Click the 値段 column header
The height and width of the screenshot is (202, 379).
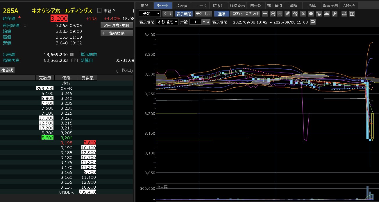click(x=66, y=78)
